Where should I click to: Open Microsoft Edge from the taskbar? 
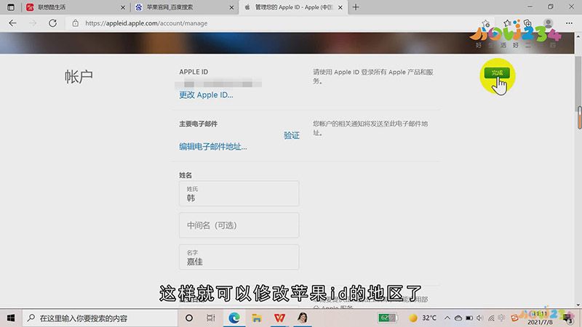pos(234,318)
